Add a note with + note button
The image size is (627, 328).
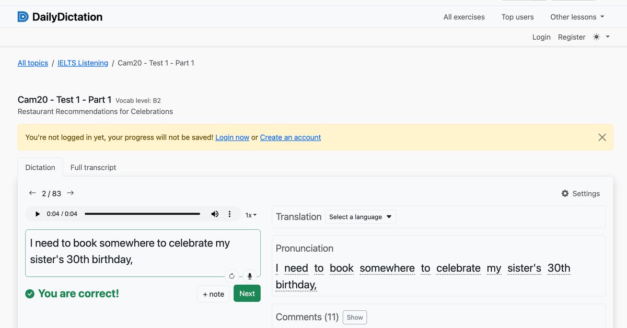[x=214, y=294]
